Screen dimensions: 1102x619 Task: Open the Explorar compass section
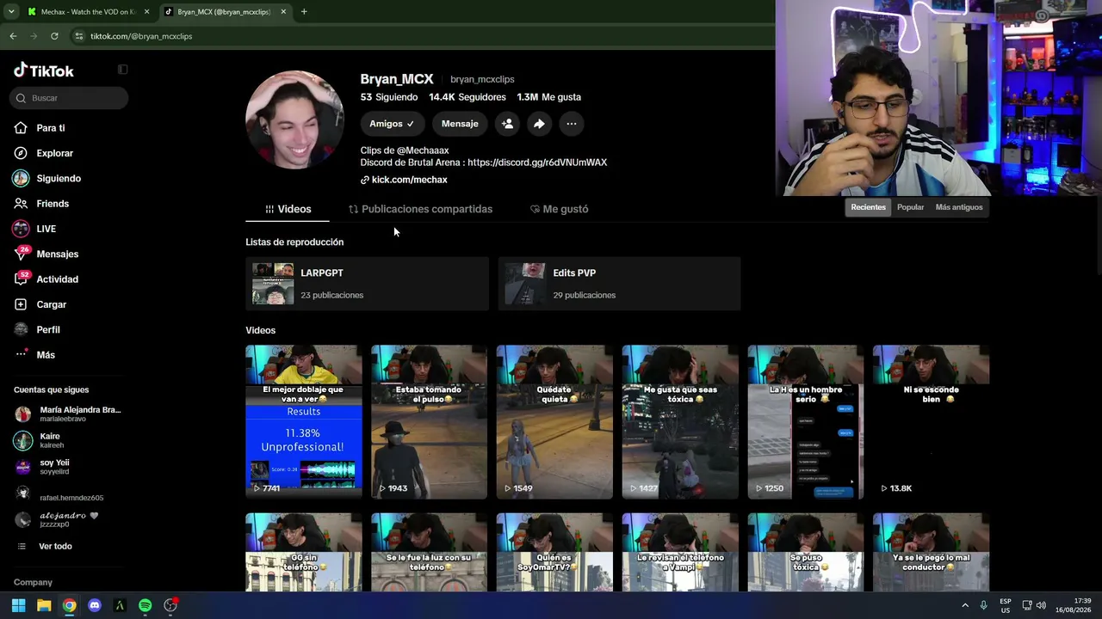coord(54,153)
